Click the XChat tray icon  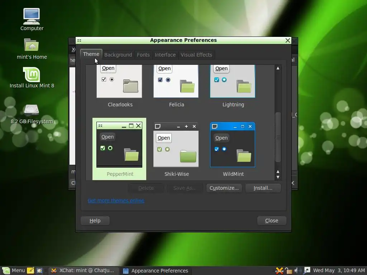280,271
